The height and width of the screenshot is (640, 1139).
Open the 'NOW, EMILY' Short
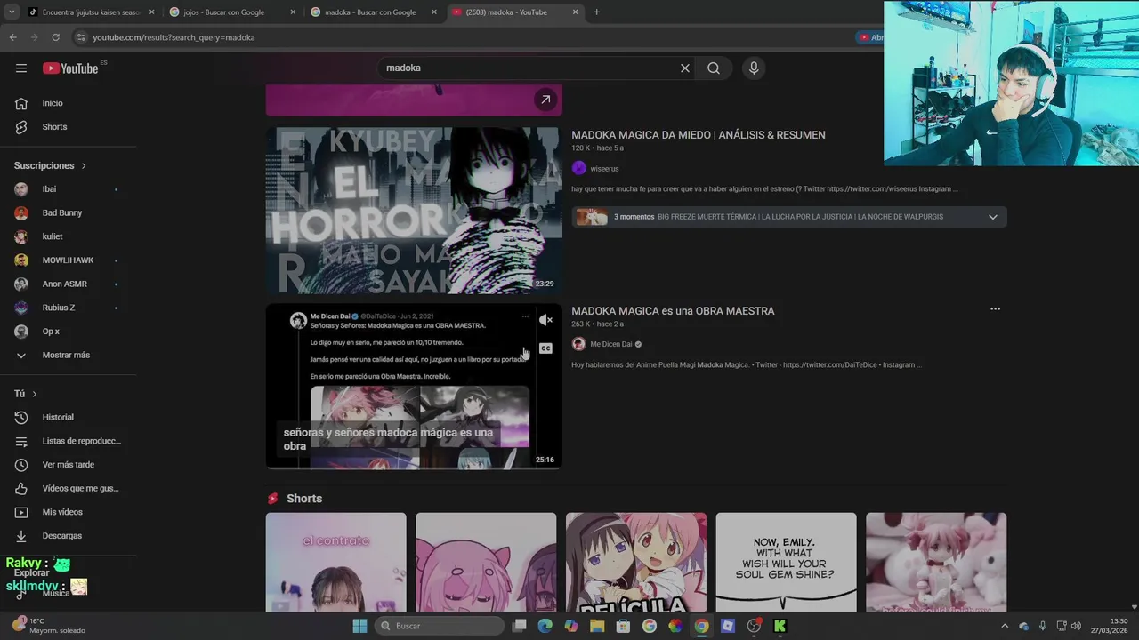point(786,562)
